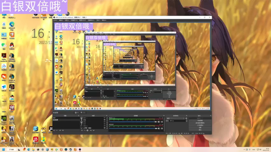
Task: Open the 视图 (View) menu in OBS
Action: click(x=67, y=20)
